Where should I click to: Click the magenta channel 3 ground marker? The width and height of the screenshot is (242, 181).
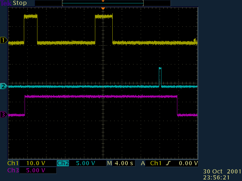point(4,114)
